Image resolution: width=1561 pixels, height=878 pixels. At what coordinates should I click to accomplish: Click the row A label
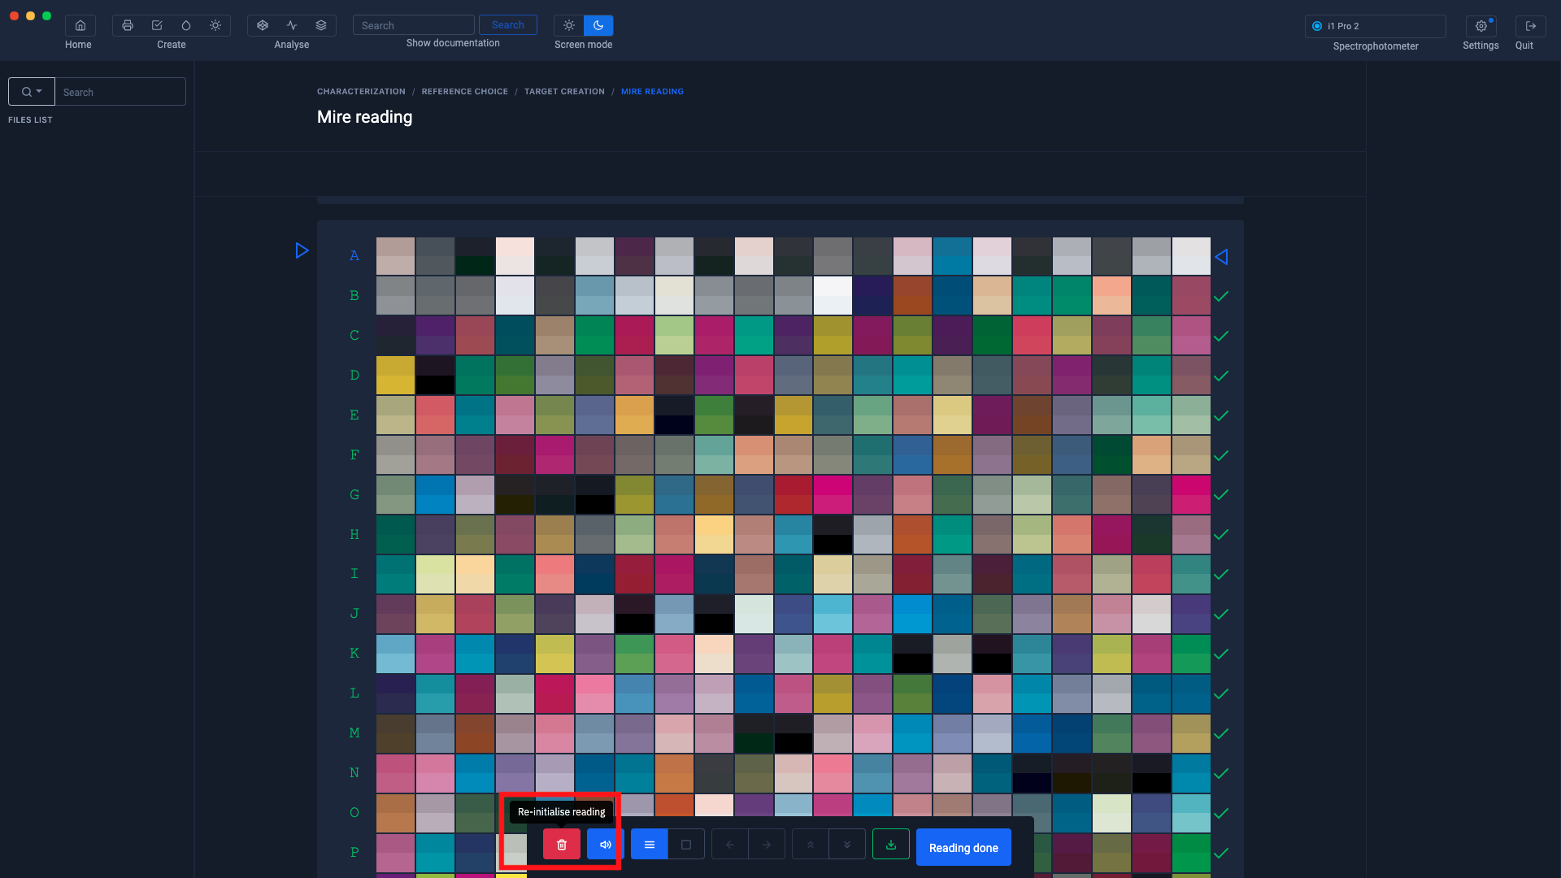(x=354, y=255)
